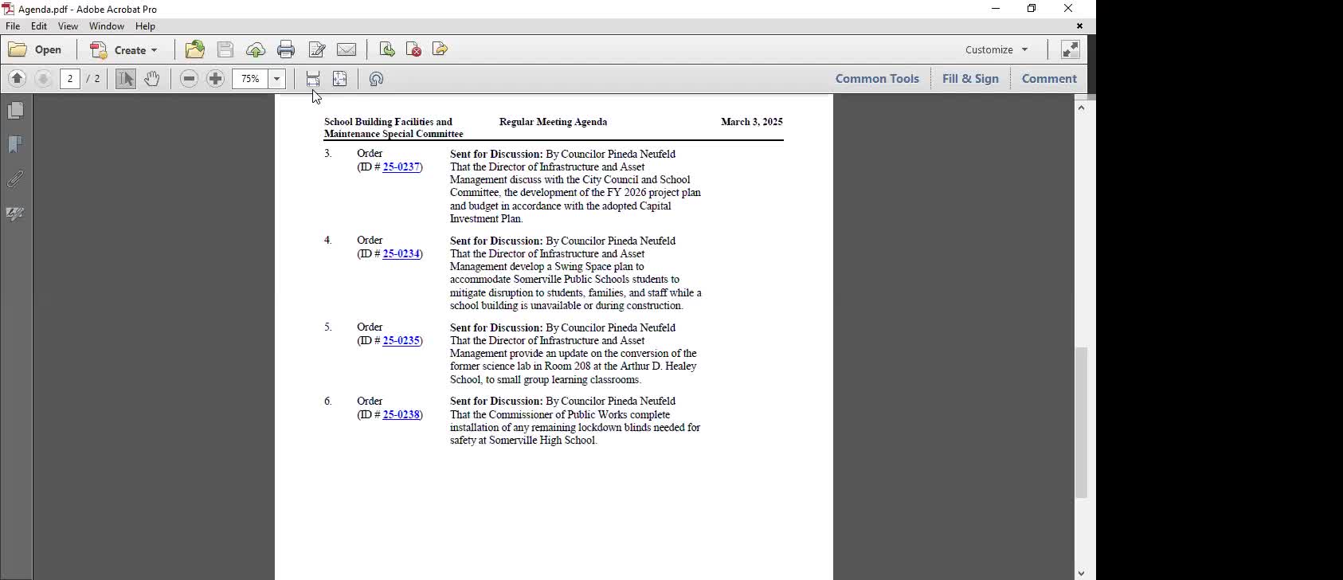
Task: Click the delete page icon
Action: (x=413, y=49)
